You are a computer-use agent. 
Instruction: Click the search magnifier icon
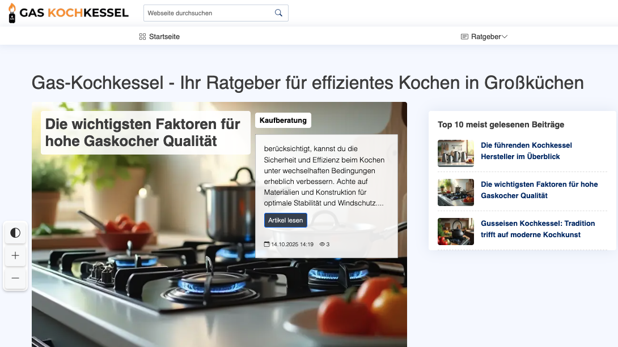278,12
